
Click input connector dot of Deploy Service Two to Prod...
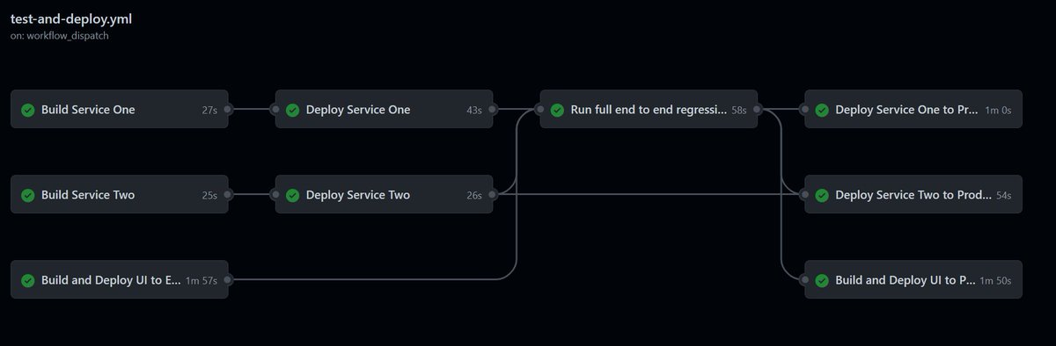click(805, 195)
